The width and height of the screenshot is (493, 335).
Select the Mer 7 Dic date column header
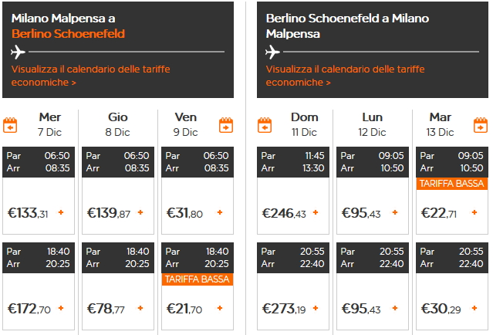(x=49, y=124)
